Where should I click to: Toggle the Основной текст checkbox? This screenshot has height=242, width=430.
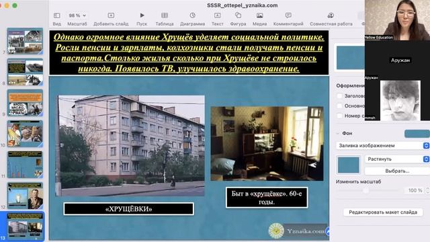click(339, 106)
